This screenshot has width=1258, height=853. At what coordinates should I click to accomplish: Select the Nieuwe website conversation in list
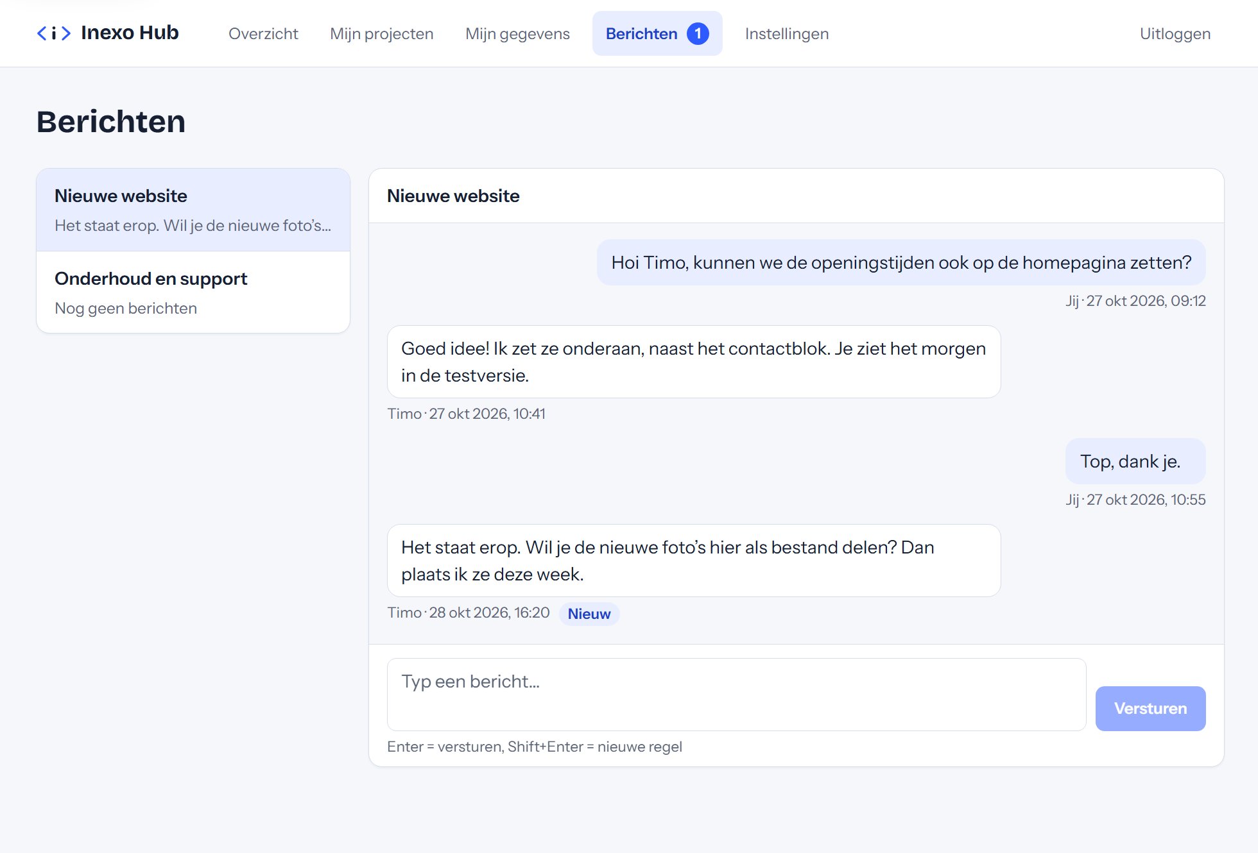point(193,210)
